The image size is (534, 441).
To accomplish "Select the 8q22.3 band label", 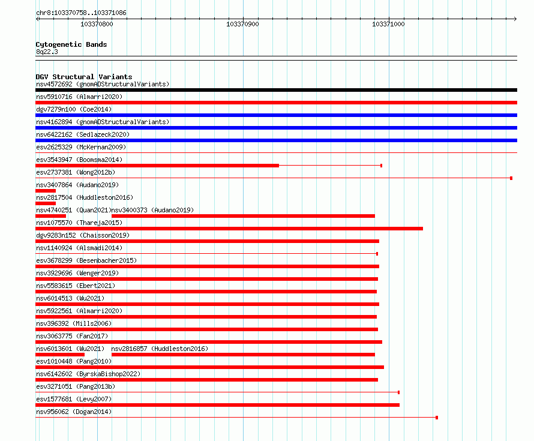I will (47, 52).
